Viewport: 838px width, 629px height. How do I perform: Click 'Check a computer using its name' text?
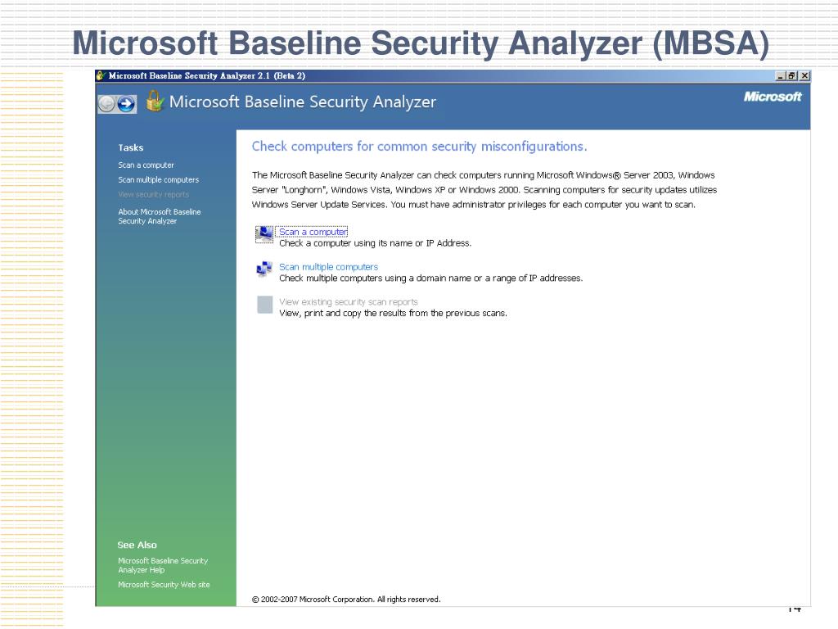point(375,243)
